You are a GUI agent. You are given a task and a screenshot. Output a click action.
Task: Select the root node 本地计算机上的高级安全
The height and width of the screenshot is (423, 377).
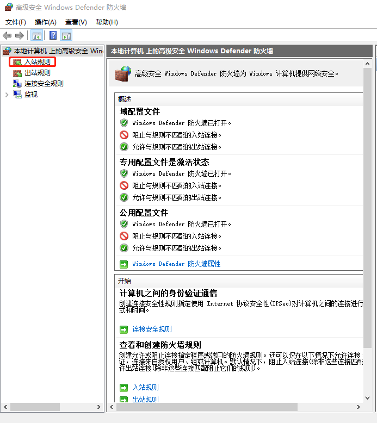(59, 51)
